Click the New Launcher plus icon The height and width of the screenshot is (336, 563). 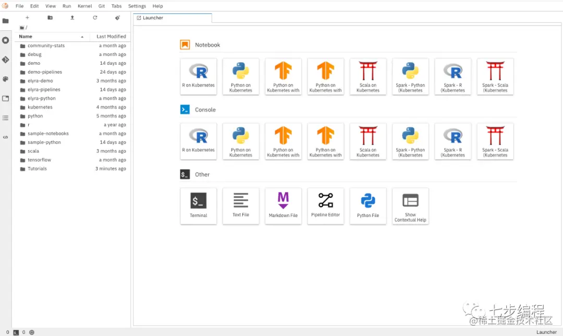27,18
